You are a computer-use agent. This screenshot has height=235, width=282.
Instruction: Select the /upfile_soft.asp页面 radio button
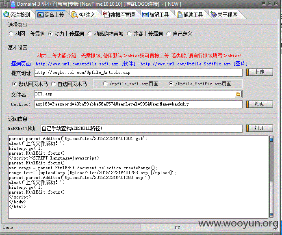[x=105, y=84]
